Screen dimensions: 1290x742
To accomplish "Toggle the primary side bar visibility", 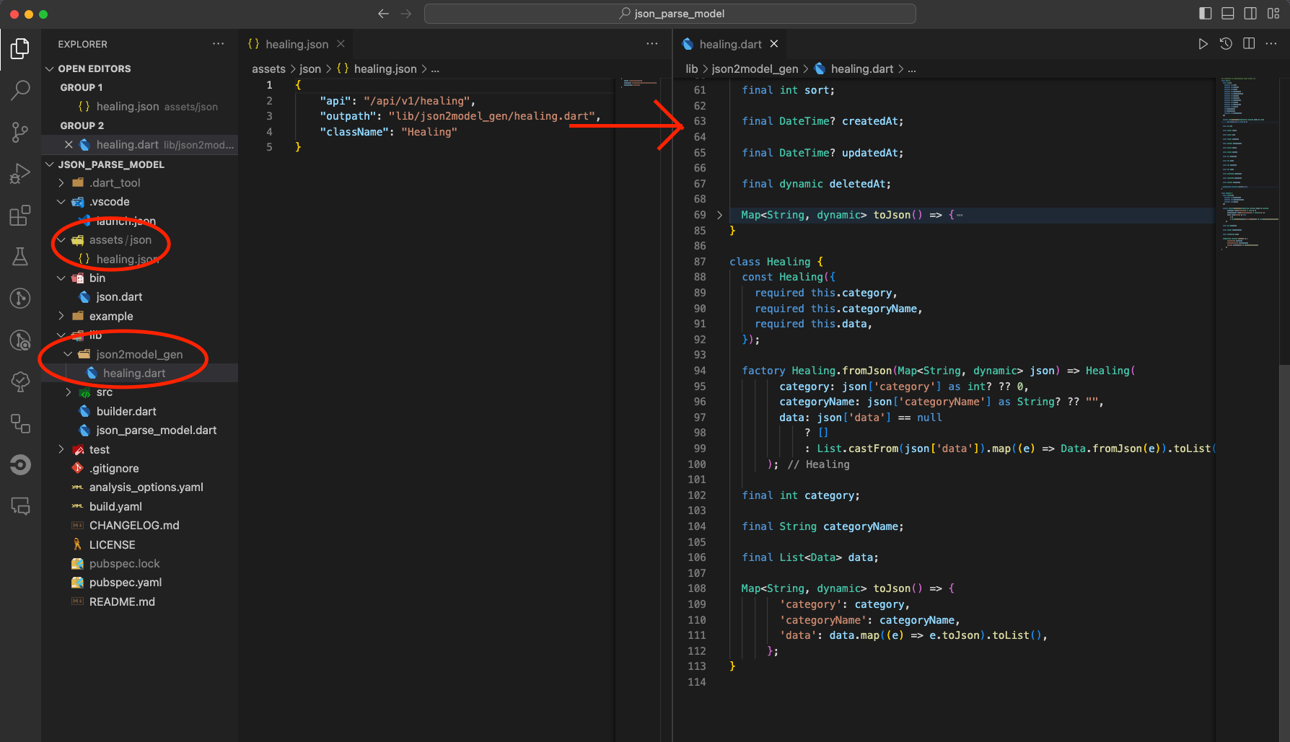I will click(x=1205, y=14).
